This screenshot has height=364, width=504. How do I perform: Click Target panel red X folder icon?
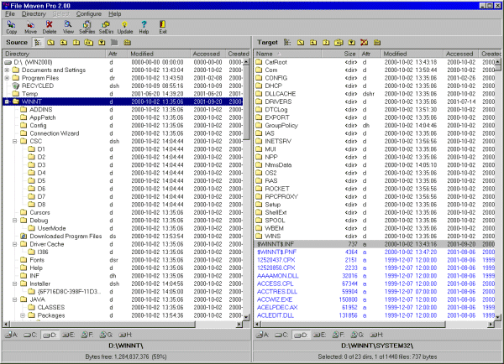click(365, 43)
